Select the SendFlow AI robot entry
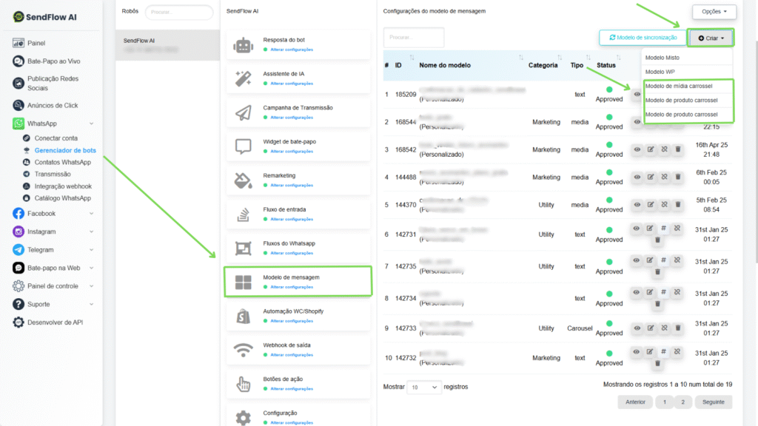This screenshot has width=758, height=426. pyautogui.click(x=167, y=45)
